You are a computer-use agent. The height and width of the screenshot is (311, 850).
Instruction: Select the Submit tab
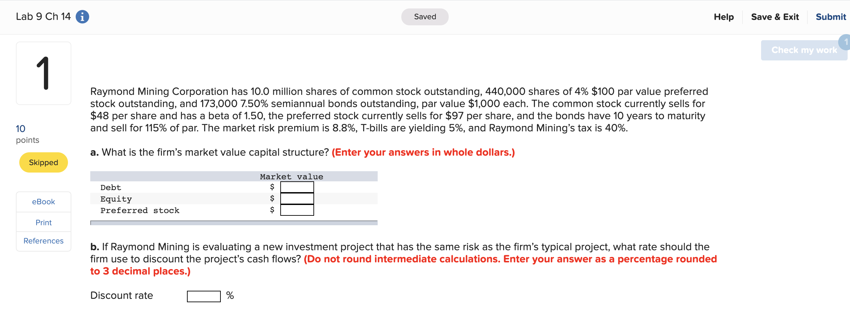click(830, 17)
